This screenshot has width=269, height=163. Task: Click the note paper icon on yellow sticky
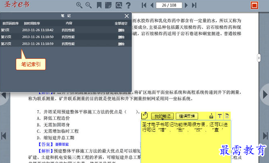(145, 116)
